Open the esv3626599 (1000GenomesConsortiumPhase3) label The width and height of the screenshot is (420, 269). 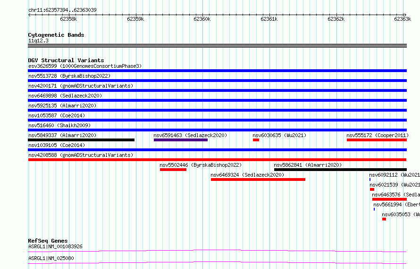[85, 66]
